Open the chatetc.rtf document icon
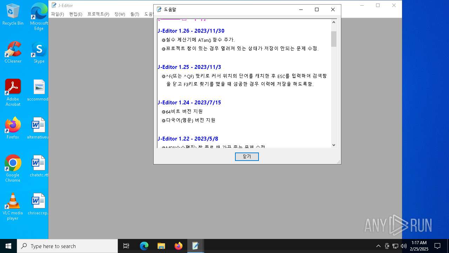The image size is (449, 253). coord(39,166)
